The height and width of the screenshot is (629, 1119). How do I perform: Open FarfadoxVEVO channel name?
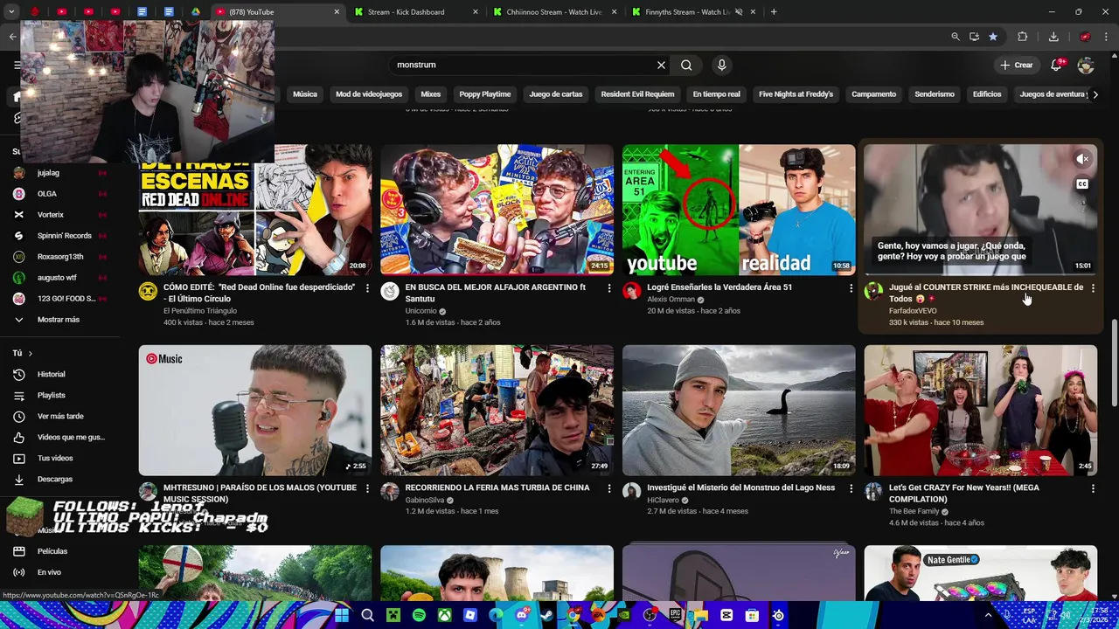pyautogui.click(x=913, y=311)
